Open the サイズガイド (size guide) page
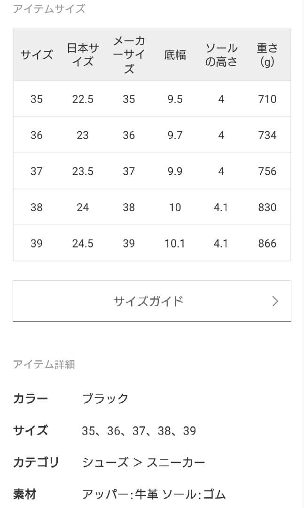Viewport: 304px width, 508px height. pyautogui.click(x=150, y=301)
